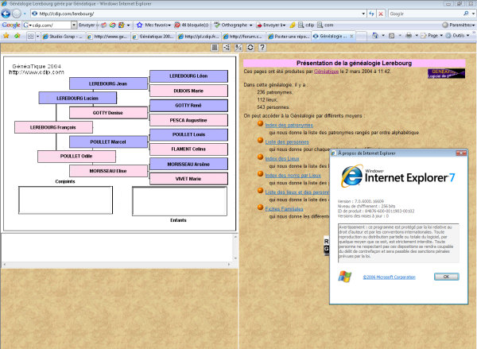Image resolution: width=477 pixels, height=349 pixels.
Task: Expand the address bar history dropdown
Action: tap(363, 14)
